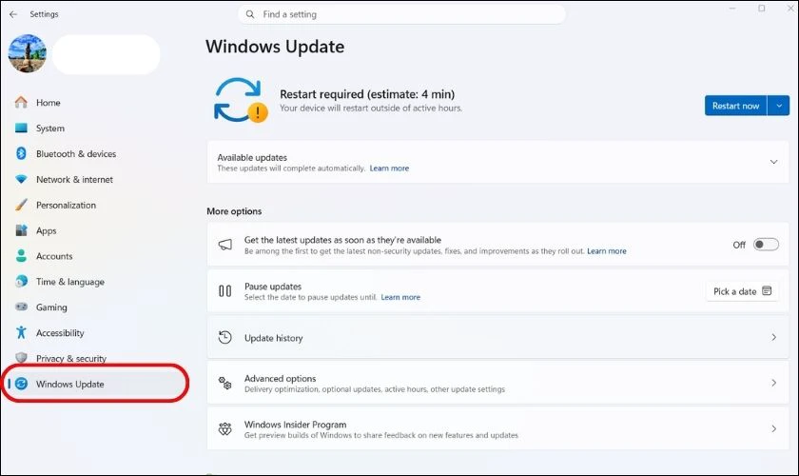Click the Bluetooth icon in the sidebar
Screen dimensions: 799x476
(21, 153)
